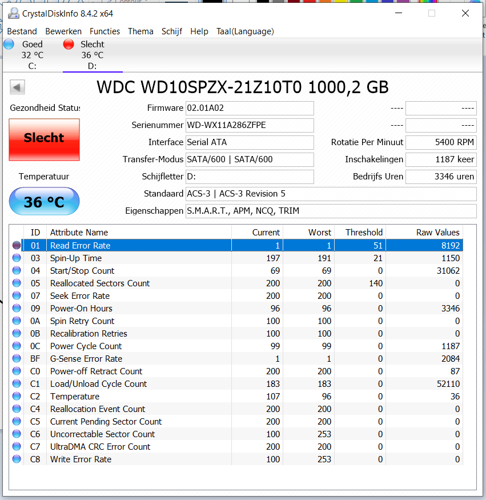Click the status orb for Reallocation Event Count
486x500 pixels.
(x=17, y=409)
